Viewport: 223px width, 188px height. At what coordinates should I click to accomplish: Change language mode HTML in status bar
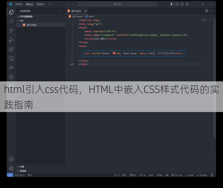click(159, 175)
